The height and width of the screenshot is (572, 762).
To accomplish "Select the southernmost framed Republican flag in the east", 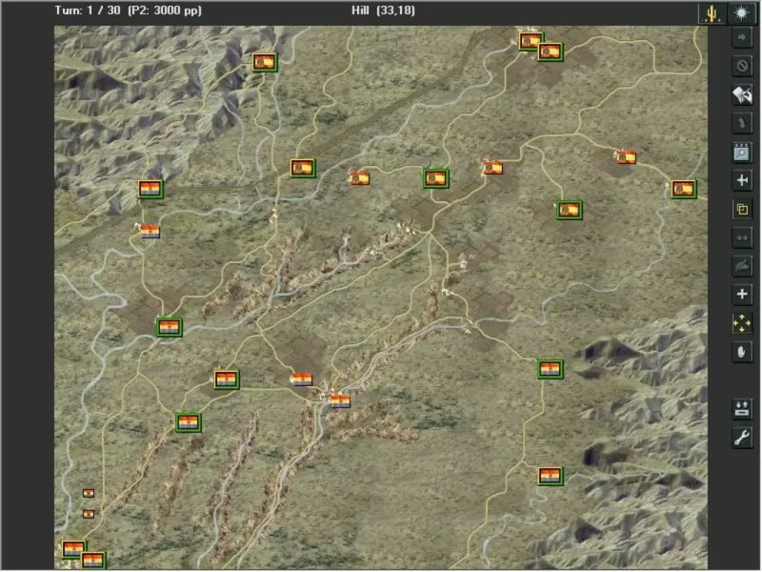I will coord(551,476).
